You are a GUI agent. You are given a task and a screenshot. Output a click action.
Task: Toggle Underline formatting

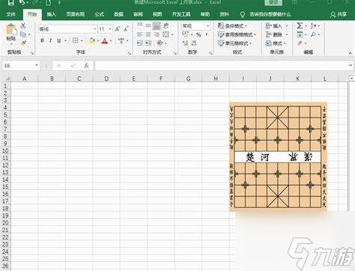pos(59,40)
